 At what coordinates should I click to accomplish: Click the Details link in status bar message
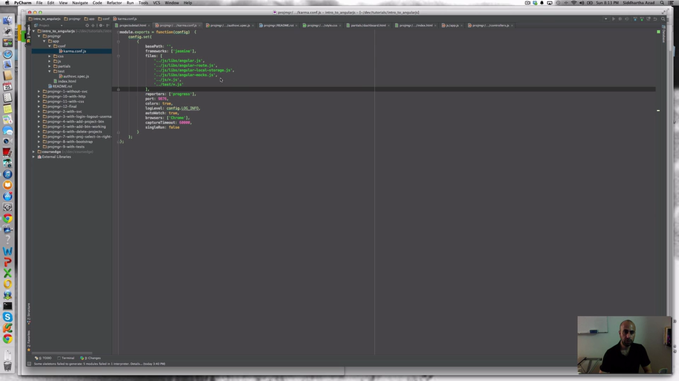(x=136, y=364)
